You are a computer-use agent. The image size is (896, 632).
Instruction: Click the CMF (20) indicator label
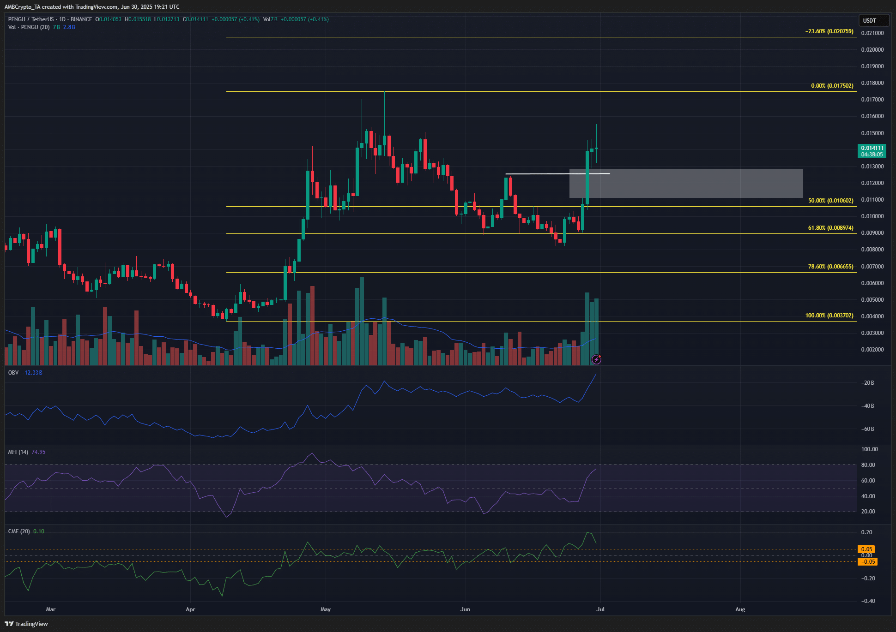(x=18, y=531)
